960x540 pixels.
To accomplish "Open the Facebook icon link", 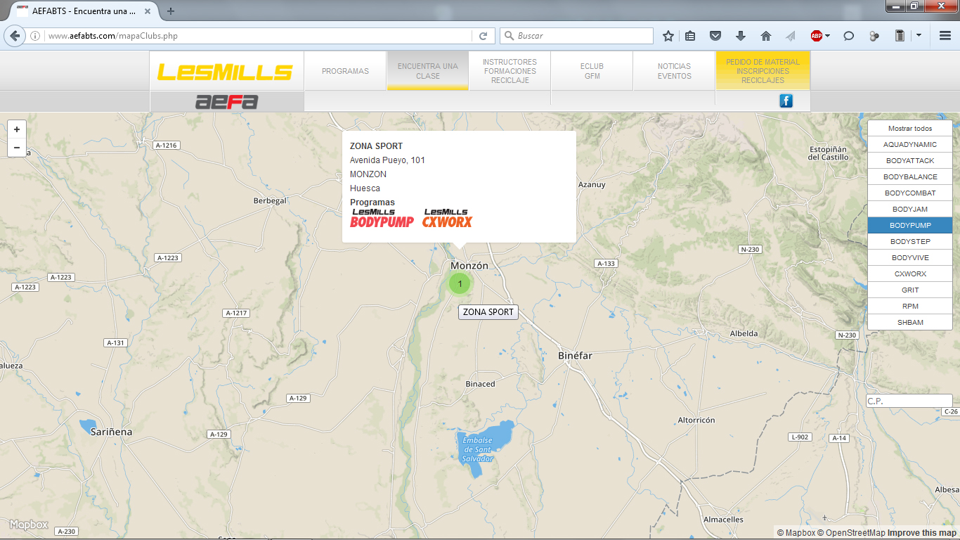I will [x=786, y=101].
